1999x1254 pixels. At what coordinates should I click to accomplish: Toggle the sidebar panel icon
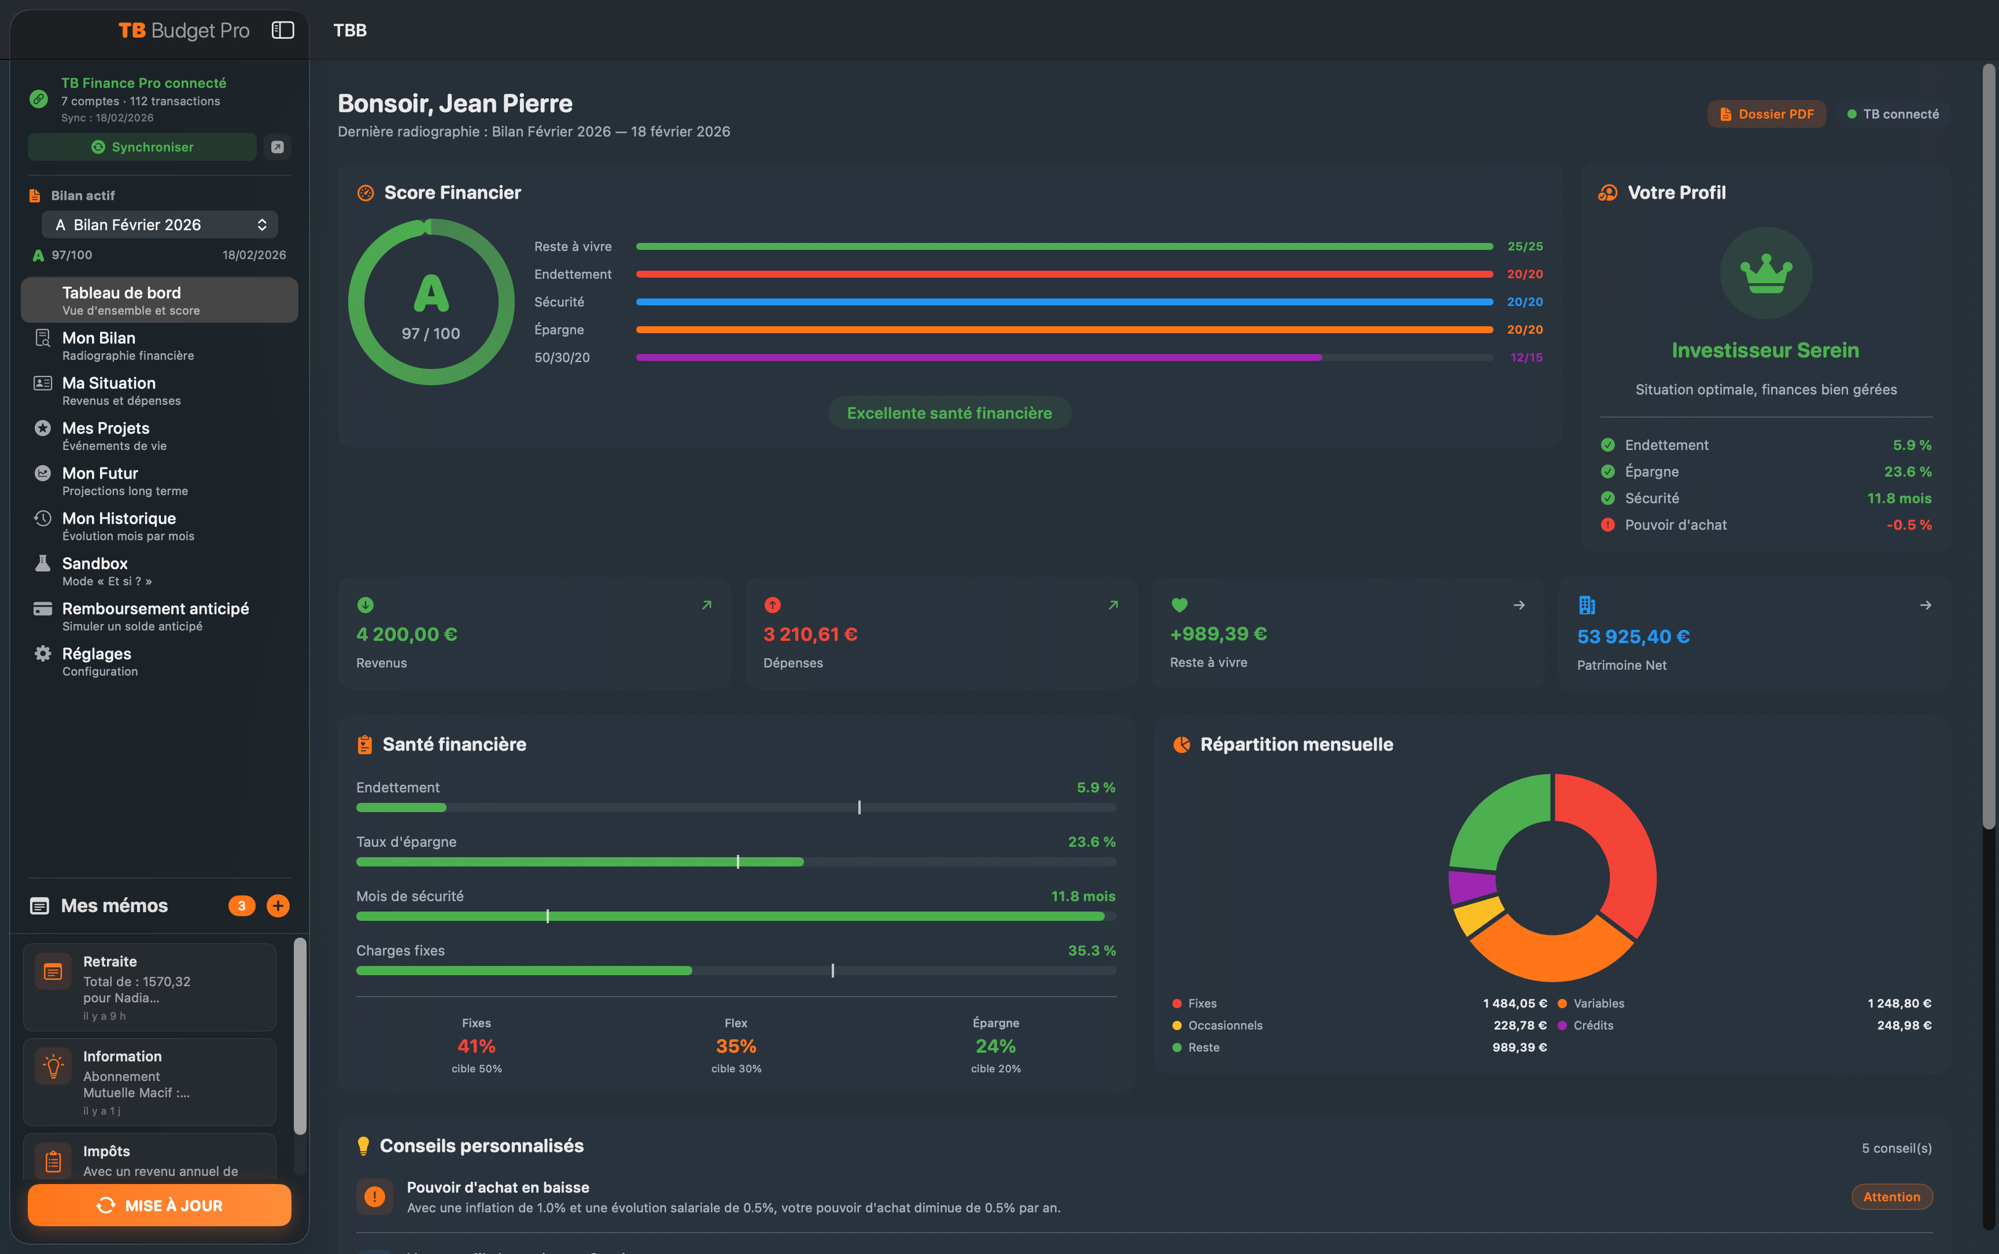[283, 31]
